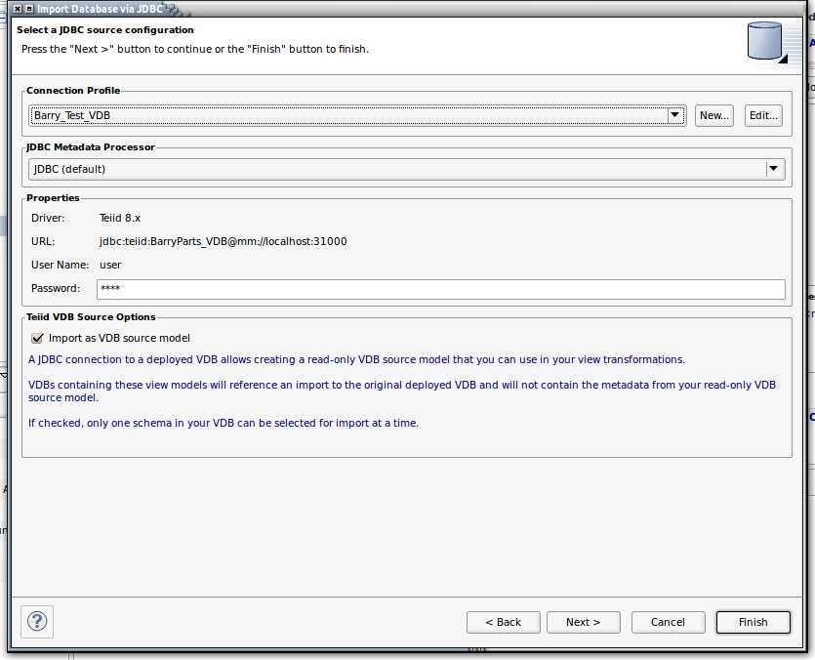Click the 'Press the Next > button' instruction text
This screenshot has height=660, width=815.
(x=195, y=49)
